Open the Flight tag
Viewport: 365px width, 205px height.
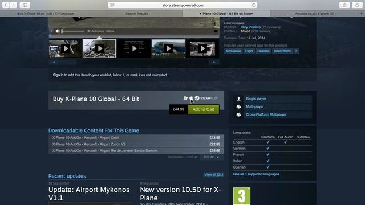pyautogui.click(x=249, y=51)
